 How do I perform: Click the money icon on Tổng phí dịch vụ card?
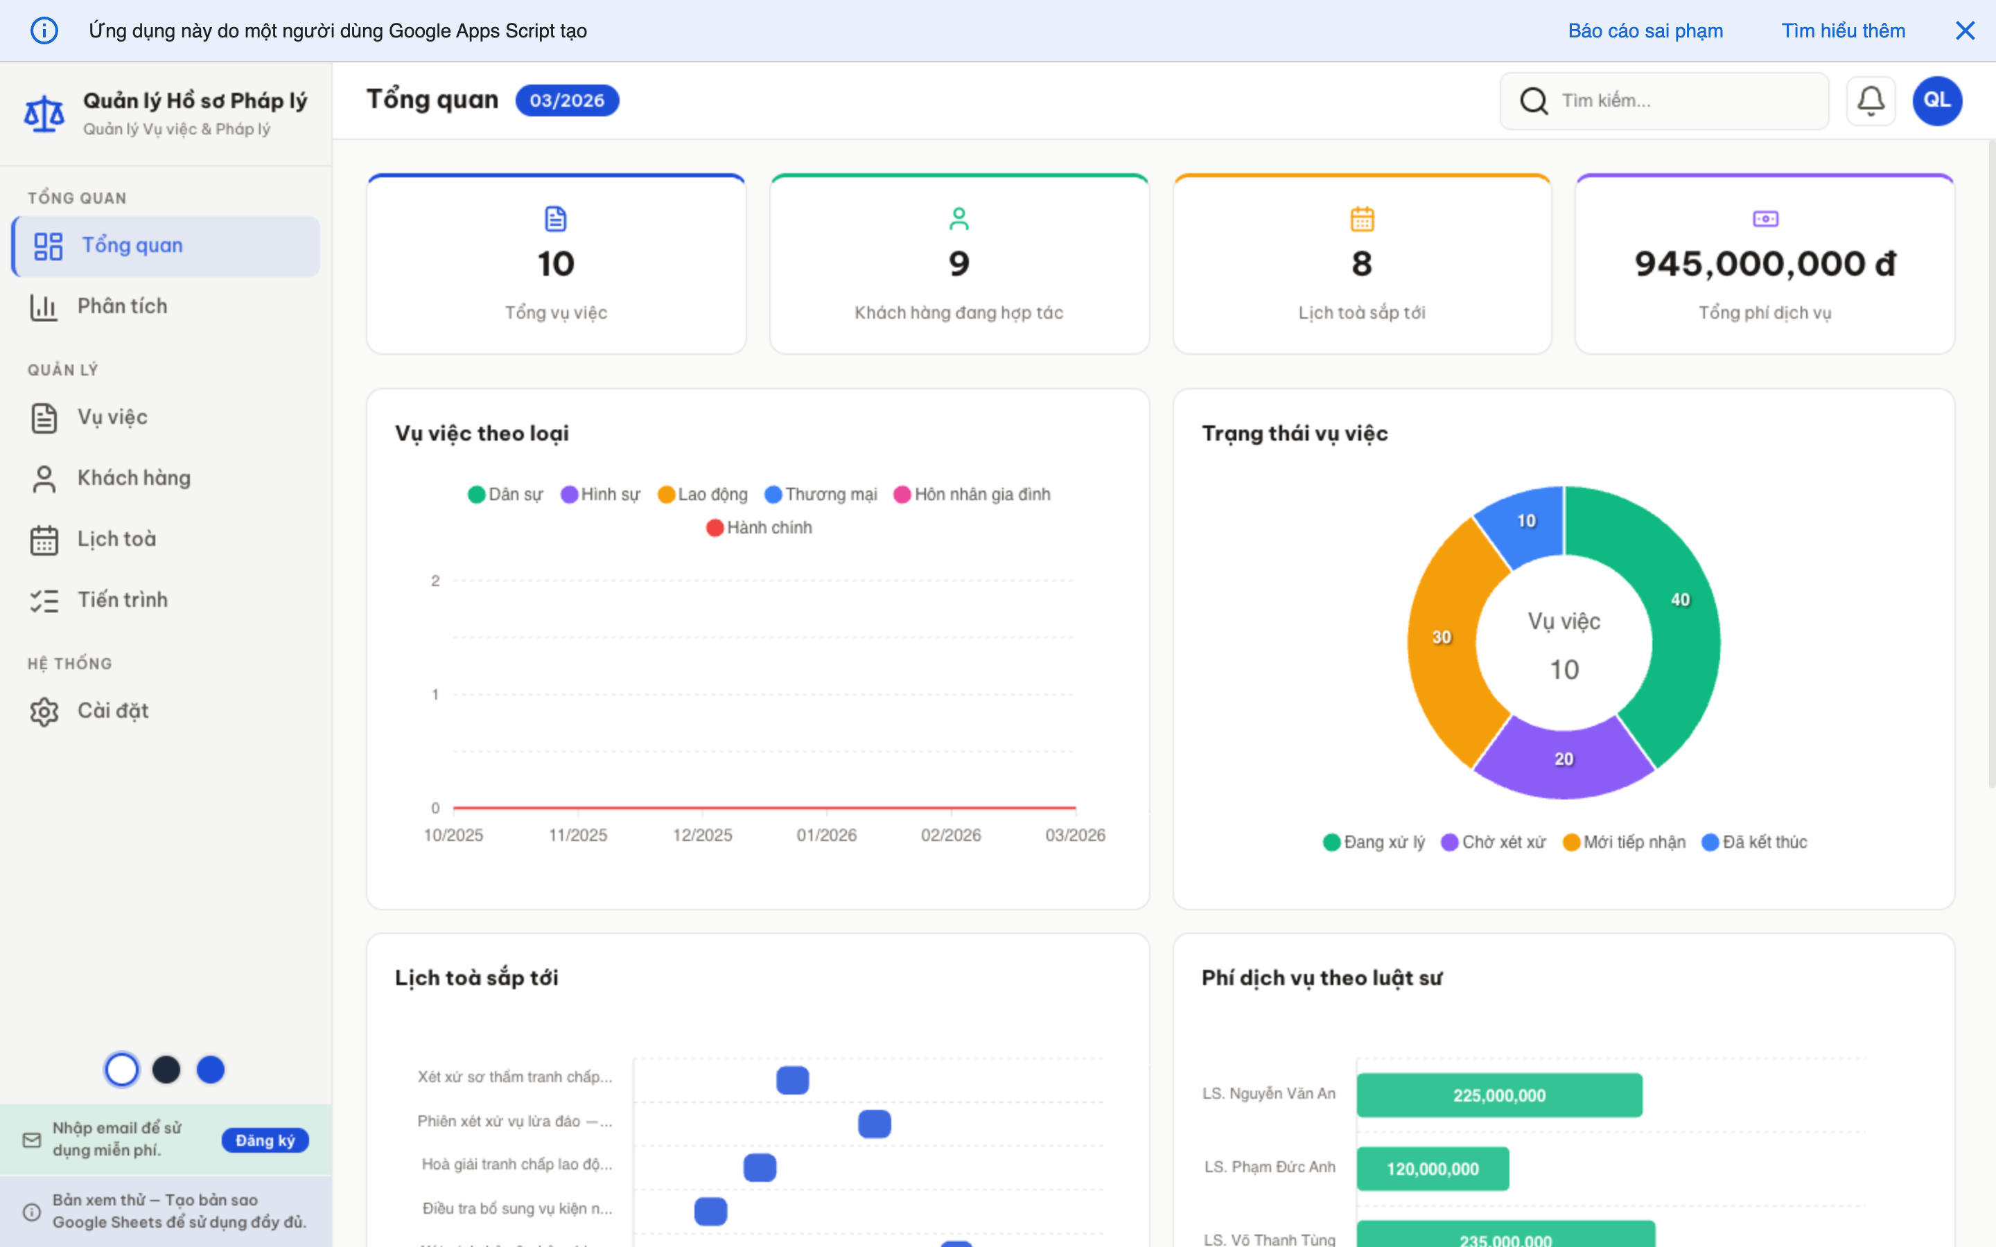click(x=1765, y=218)
